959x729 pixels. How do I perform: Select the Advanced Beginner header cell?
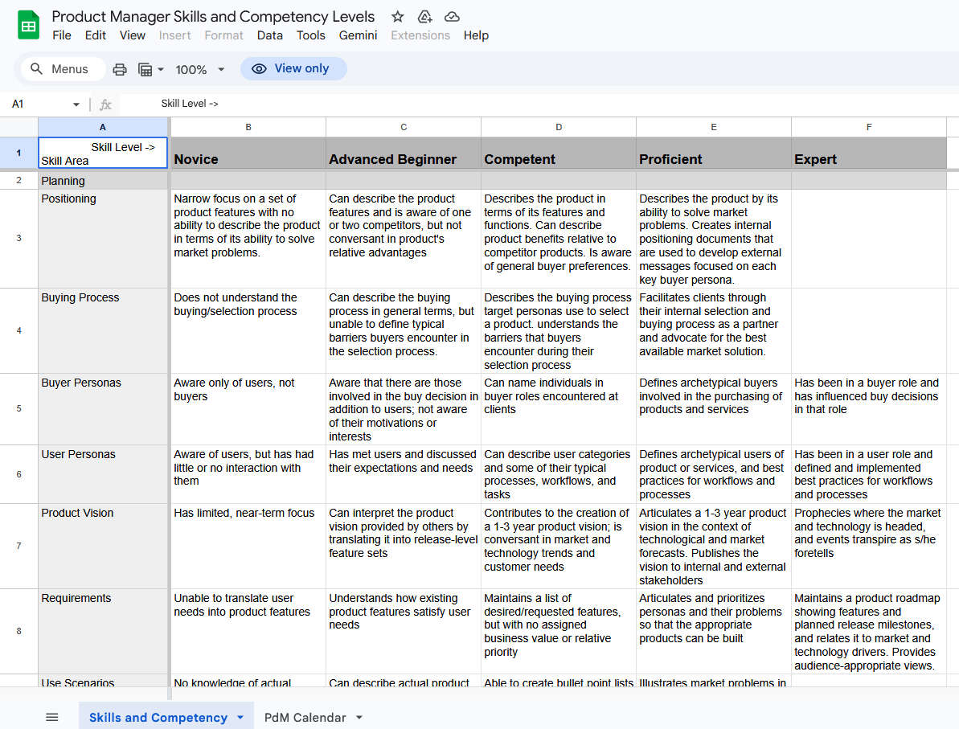tap(404, 153)
